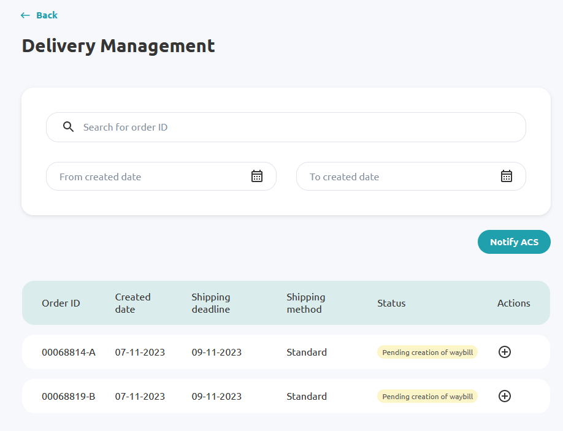The width and height of the screenshot is (563, 431).
Task: Open the From created date calendar icon
Action: tap(257, 176)
